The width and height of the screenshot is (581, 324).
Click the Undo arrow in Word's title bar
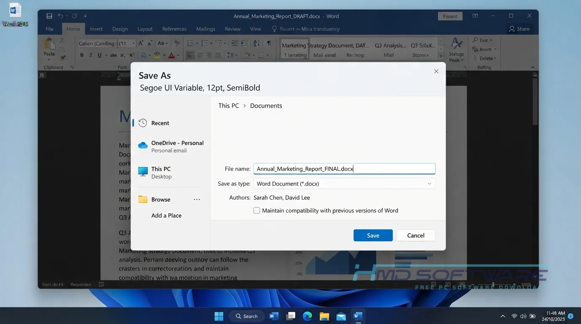(x=60, y=16)
